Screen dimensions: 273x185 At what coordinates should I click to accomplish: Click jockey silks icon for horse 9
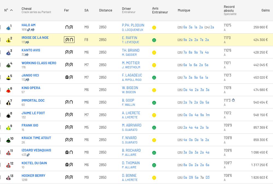click(8, 128)
